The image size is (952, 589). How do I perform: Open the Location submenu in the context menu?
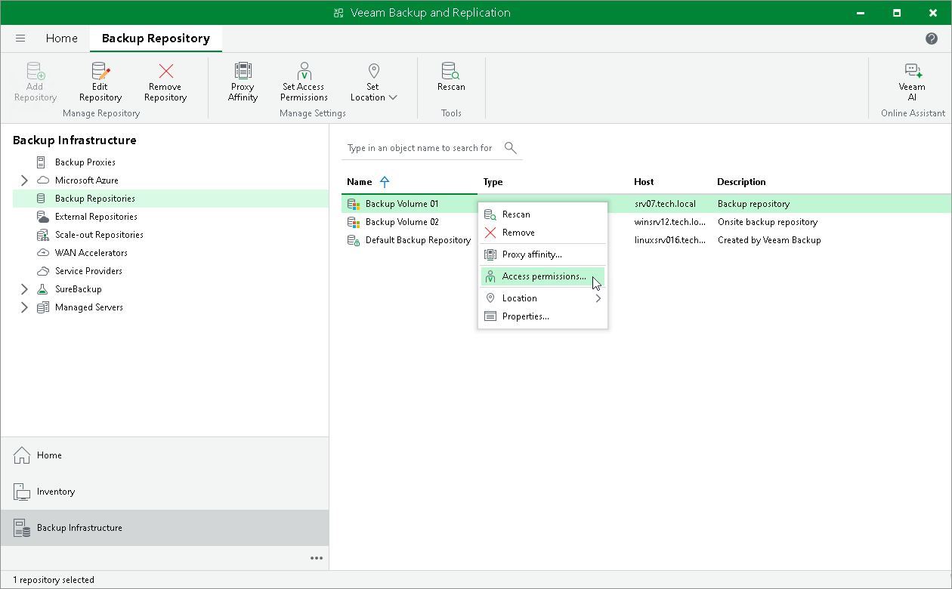pyautogui.click(x=542, y=298)
